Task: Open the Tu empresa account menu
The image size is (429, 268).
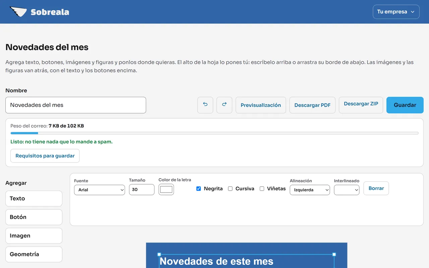Action: coord(396,12)
